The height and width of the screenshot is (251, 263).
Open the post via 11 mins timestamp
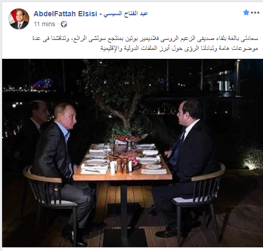[x=45, y=24]
